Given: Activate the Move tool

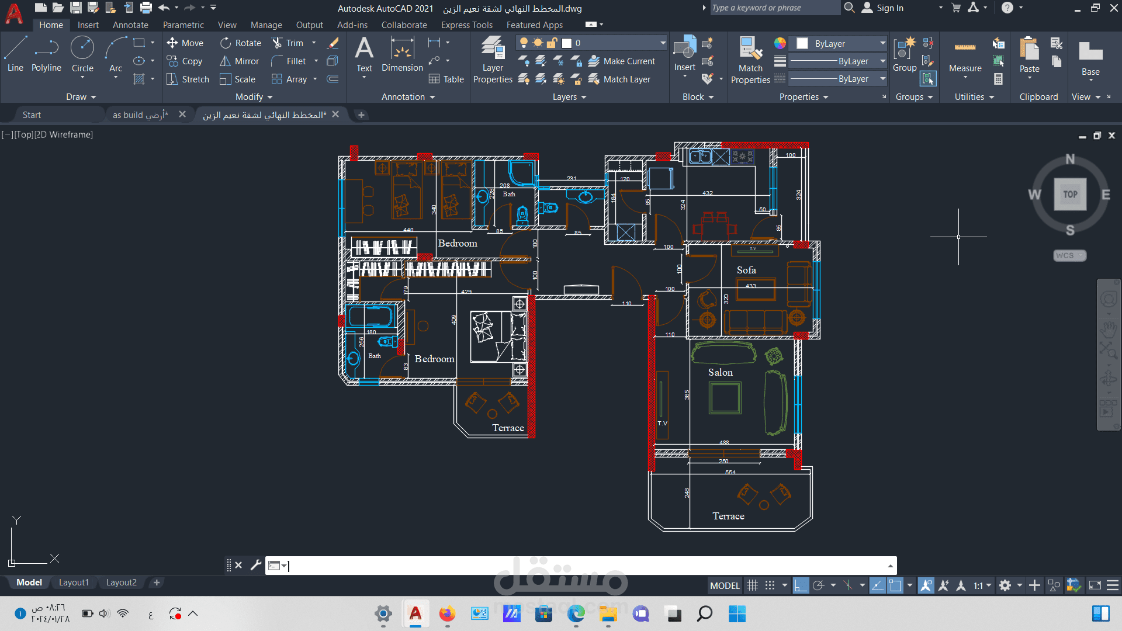Looking at the screenshot, I should coord(185,43).
